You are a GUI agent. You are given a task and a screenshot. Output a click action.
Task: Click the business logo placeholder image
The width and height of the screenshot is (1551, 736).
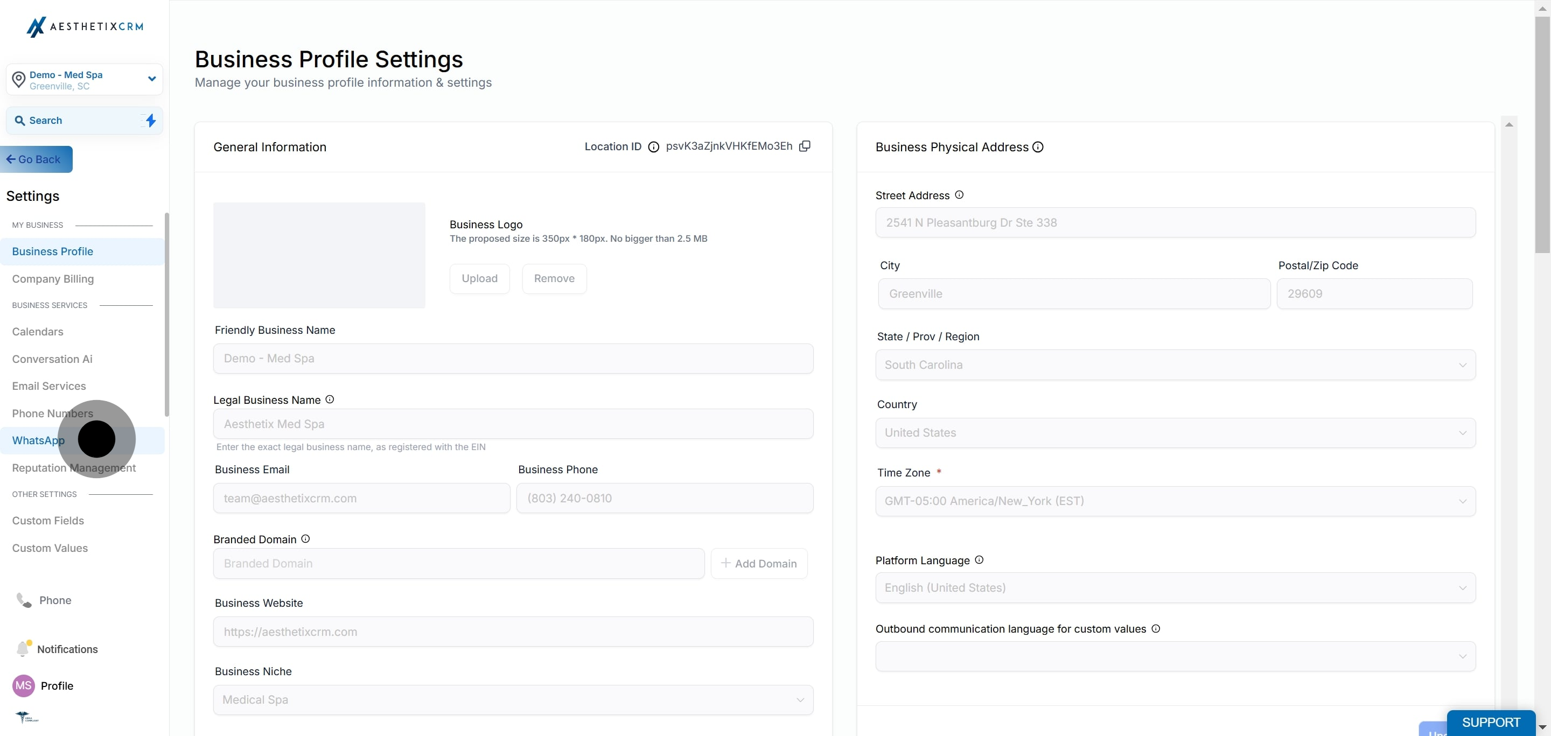pyautogui.click(x=319, y=255)
